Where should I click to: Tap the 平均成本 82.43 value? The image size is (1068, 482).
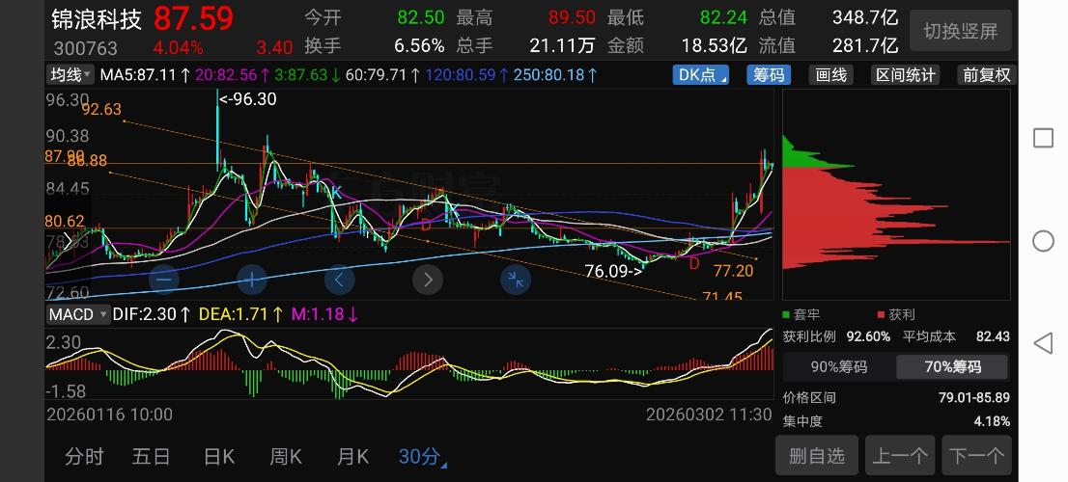pos(993,336)
